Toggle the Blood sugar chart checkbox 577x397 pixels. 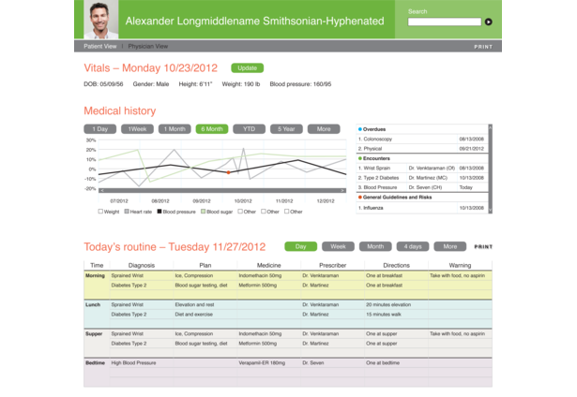point(204,212)
